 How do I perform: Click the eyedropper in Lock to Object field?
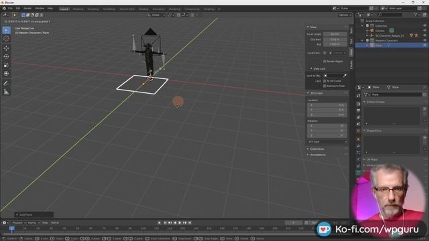coord(345,76)
